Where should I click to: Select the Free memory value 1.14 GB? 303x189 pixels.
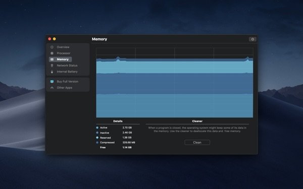pyautogui.click(x=127, y=148)
